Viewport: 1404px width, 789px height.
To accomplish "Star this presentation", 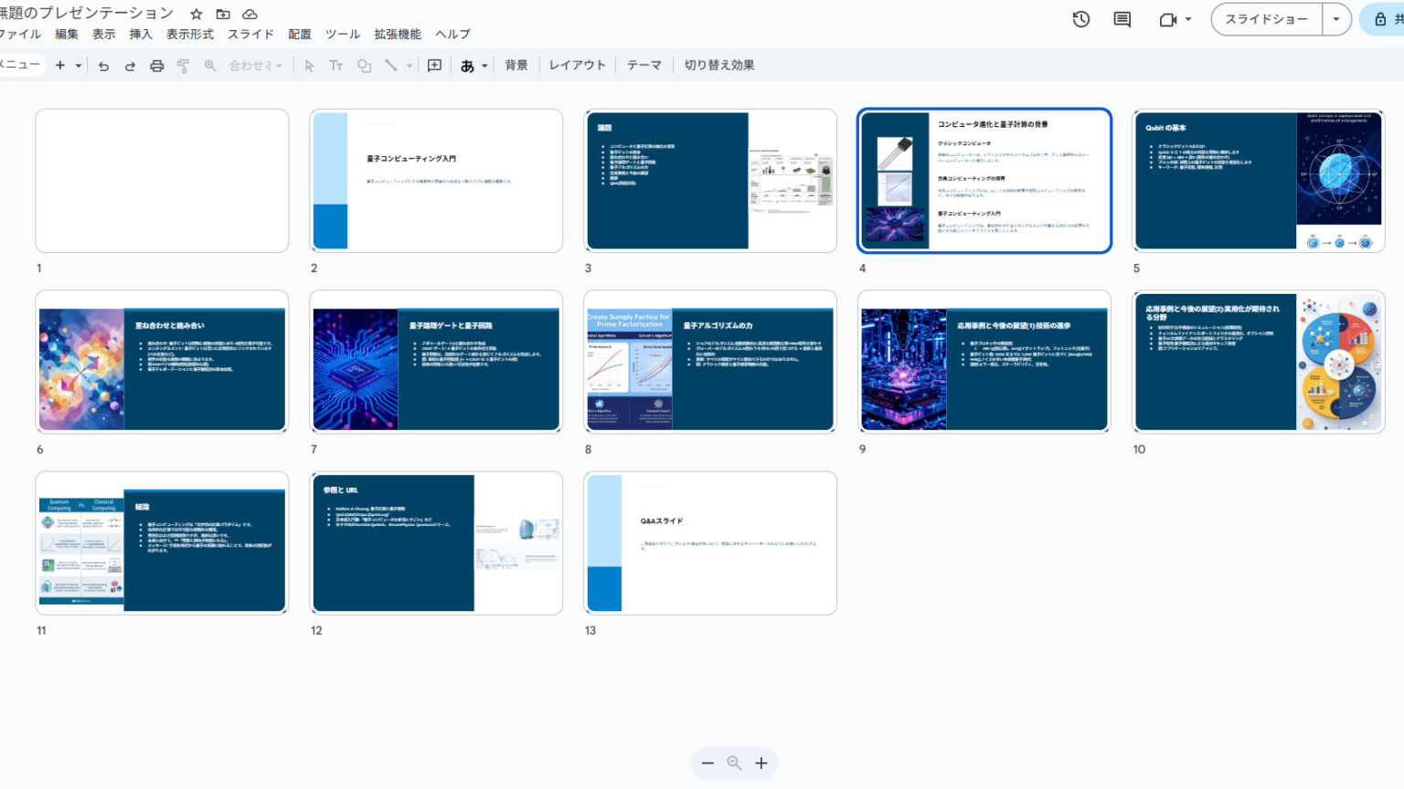I will click(x=196, y=13).
